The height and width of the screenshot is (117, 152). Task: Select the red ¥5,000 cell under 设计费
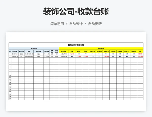[79, 56]
